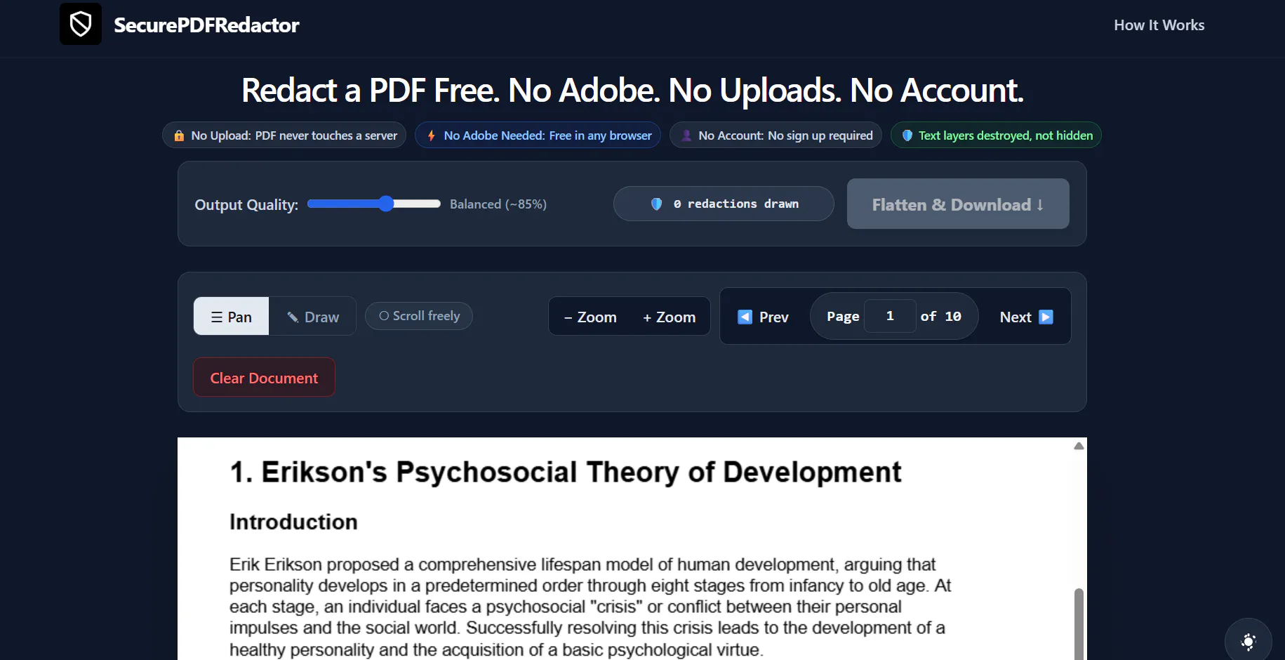Open the How It Works link
1285x660 pixels.
pyautogui.click(x=1159, y=25)
